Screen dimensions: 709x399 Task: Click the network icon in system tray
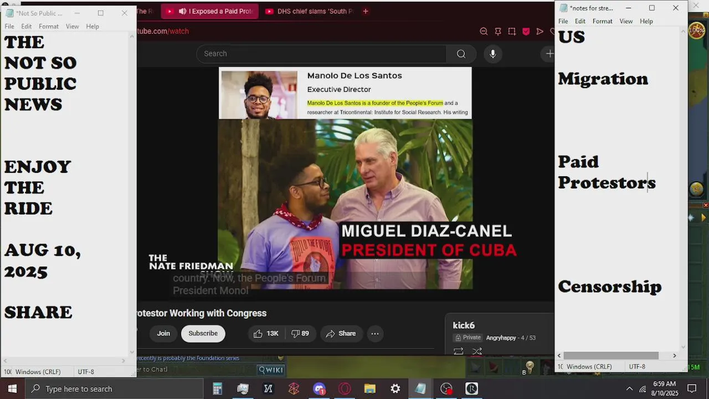coord(643,388)
